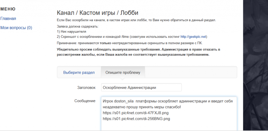The image size is (268, 131).
Task: Follow the geekpic.net hosting link
Action: (193, 36)
